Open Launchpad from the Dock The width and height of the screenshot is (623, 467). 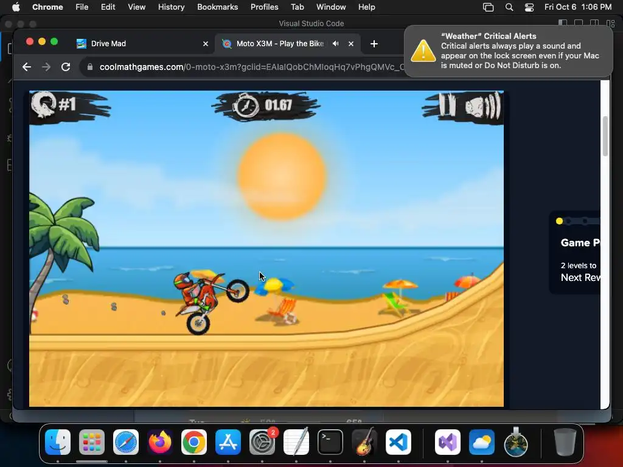92,442
